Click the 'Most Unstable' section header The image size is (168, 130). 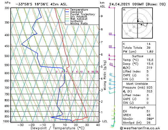137,84
